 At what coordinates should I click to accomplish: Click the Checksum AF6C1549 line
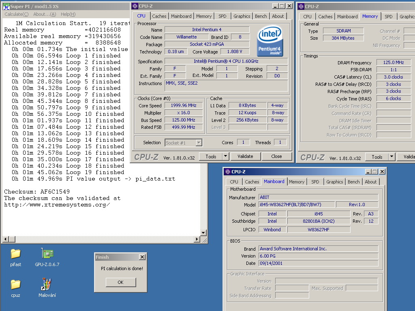(37, 192)
